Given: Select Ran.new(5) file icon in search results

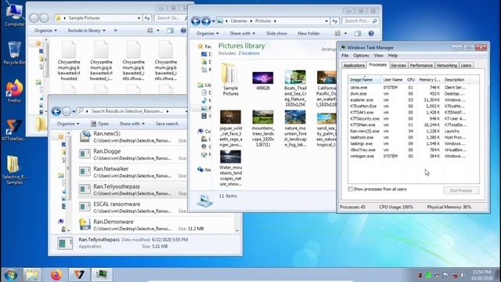Looking at the screenshot, I should pyautogui.click(x=85, y=136).
